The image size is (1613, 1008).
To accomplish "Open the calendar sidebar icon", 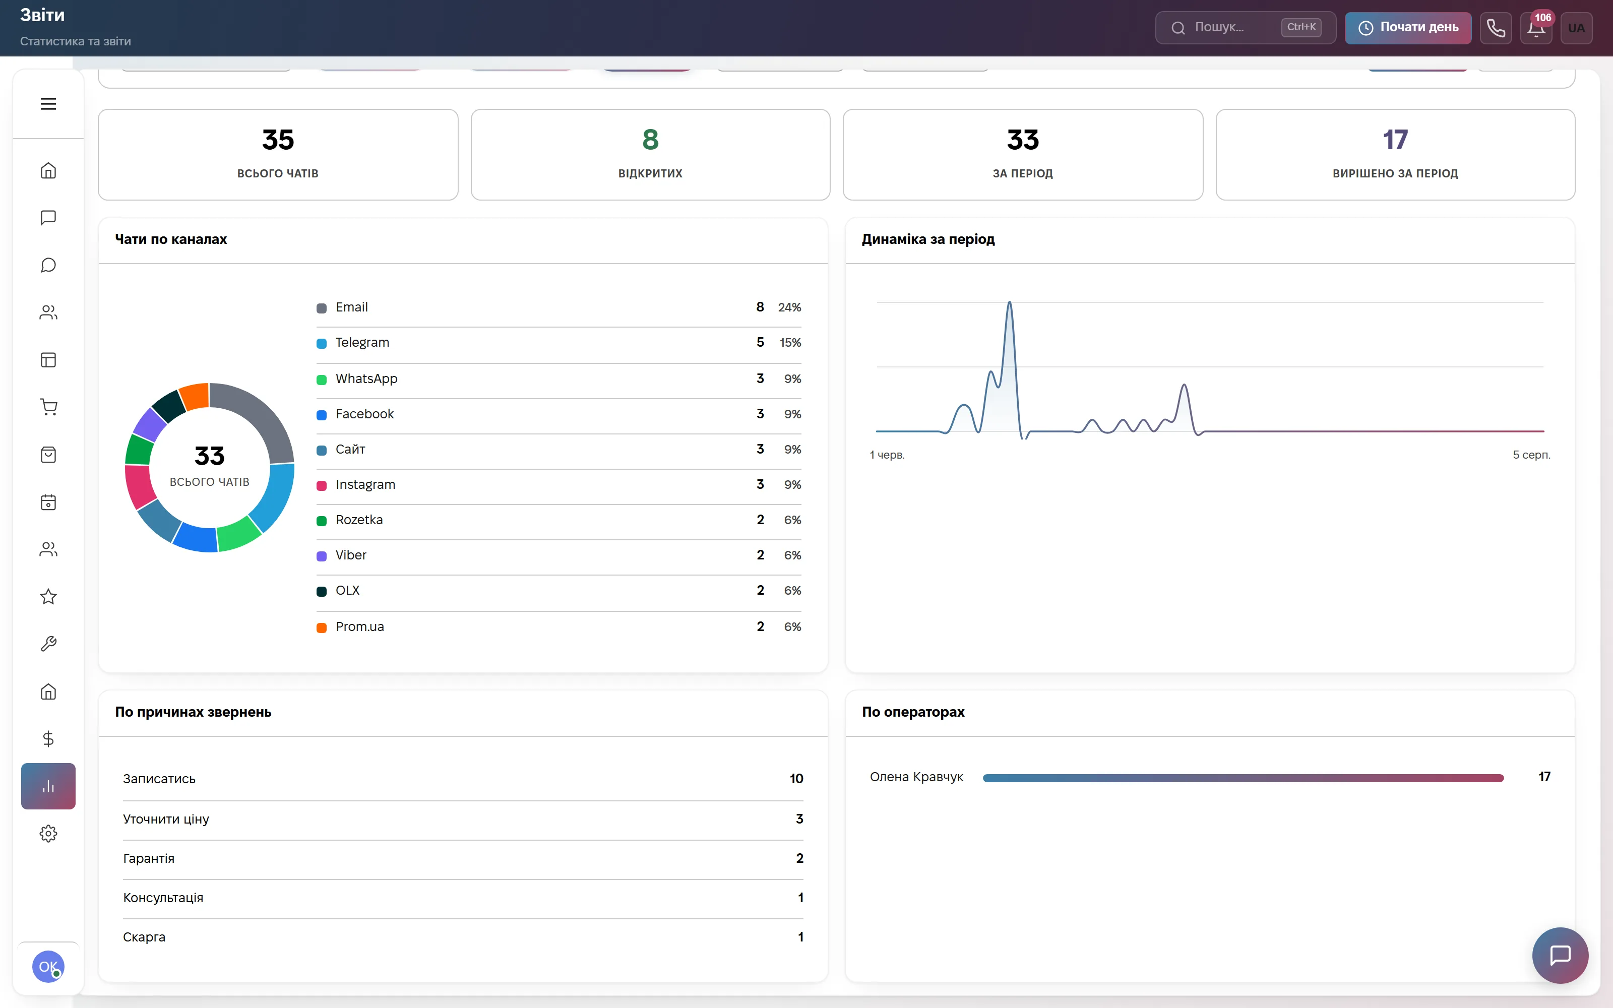I will click(x=48, y=502).
